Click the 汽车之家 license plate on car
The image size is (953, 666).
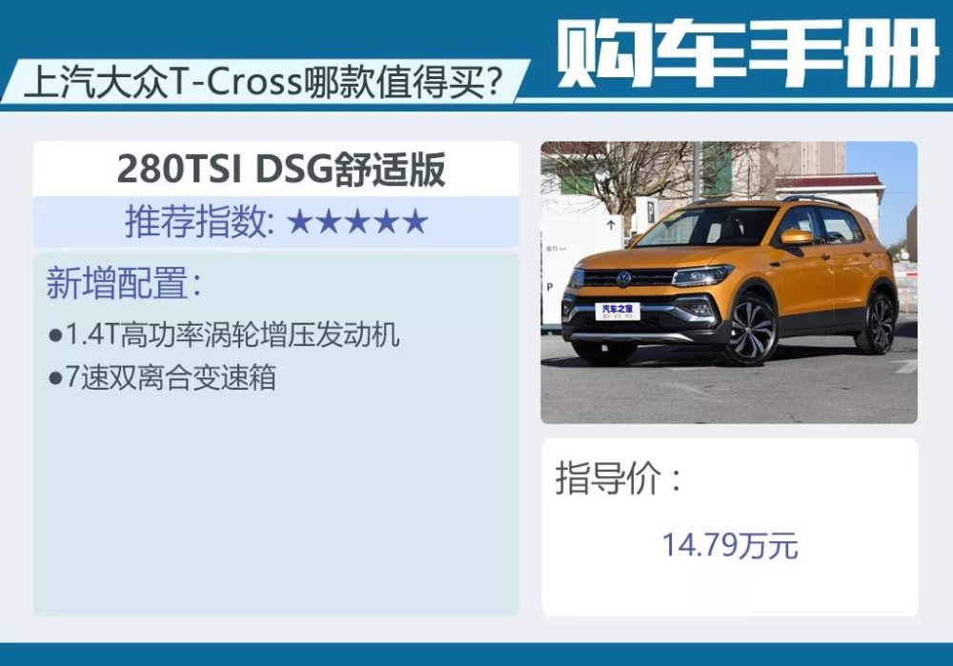click(617, 312)
